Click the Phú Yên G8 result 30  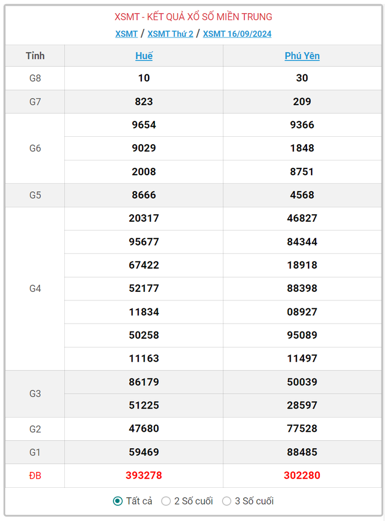[302, 78]
